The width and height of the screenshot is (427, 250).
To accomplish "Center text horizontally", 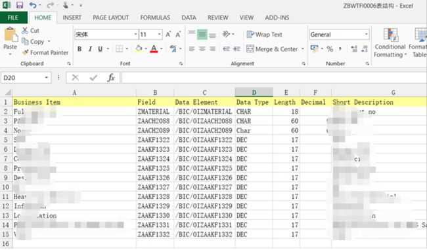I will pyautogui.click(x=202, y=49).
